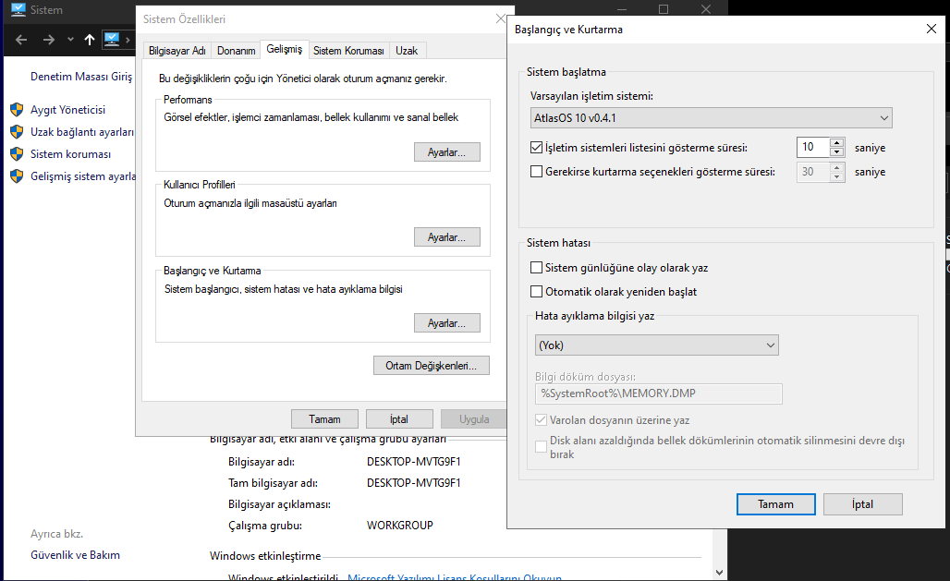Click WORKGROUP value text

[x=400, y=526]
